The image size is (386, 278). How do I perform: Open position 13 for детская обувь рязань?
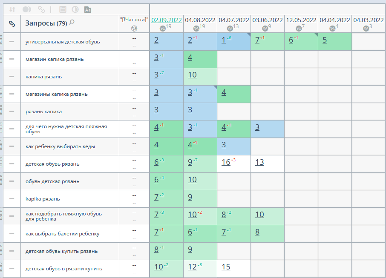coord(259,162)
